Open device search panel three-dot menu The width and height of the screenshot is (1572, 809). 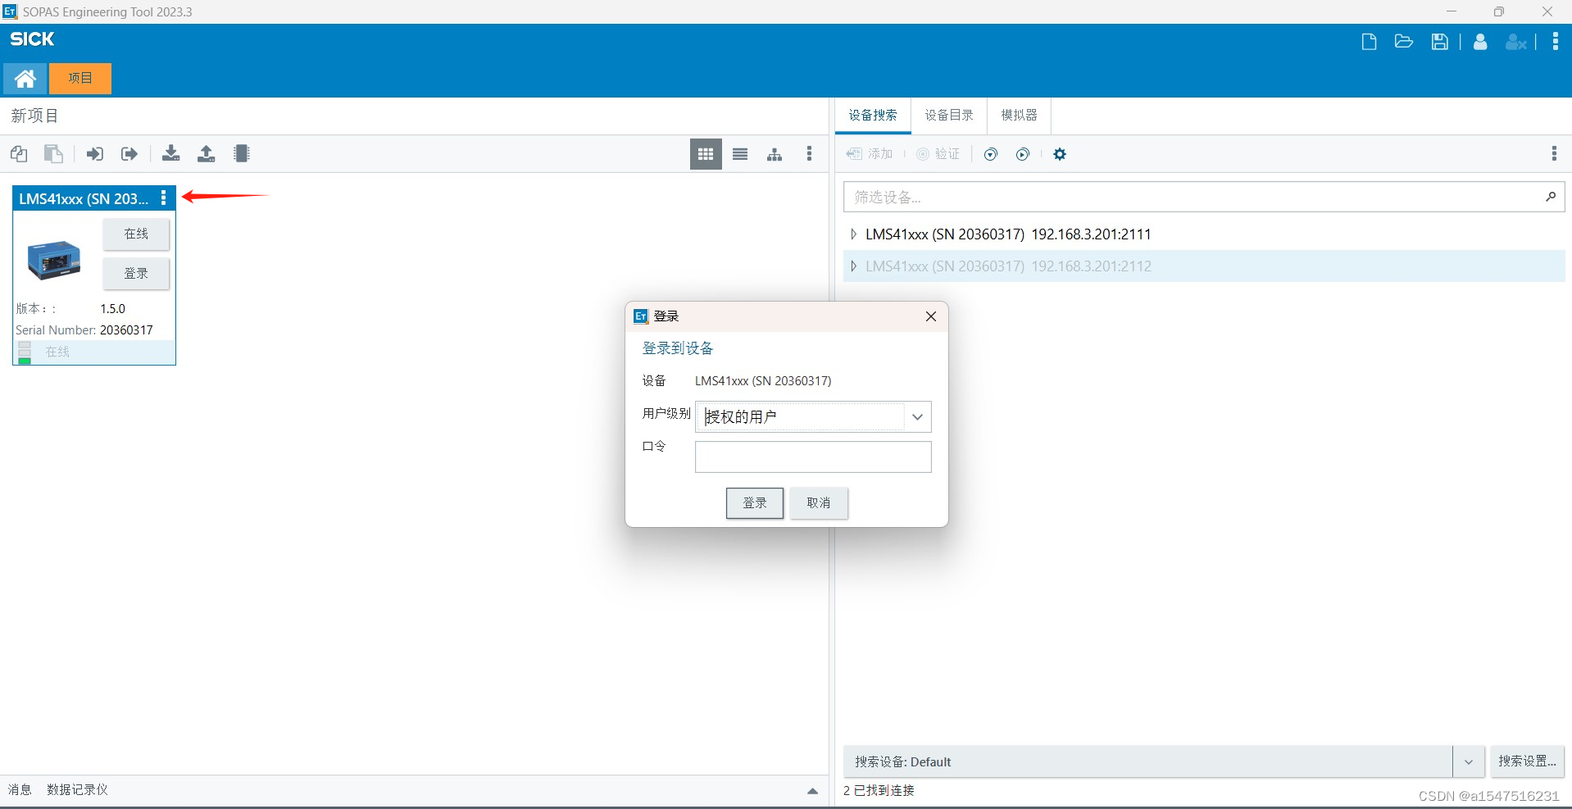[x=1555, y=154]
